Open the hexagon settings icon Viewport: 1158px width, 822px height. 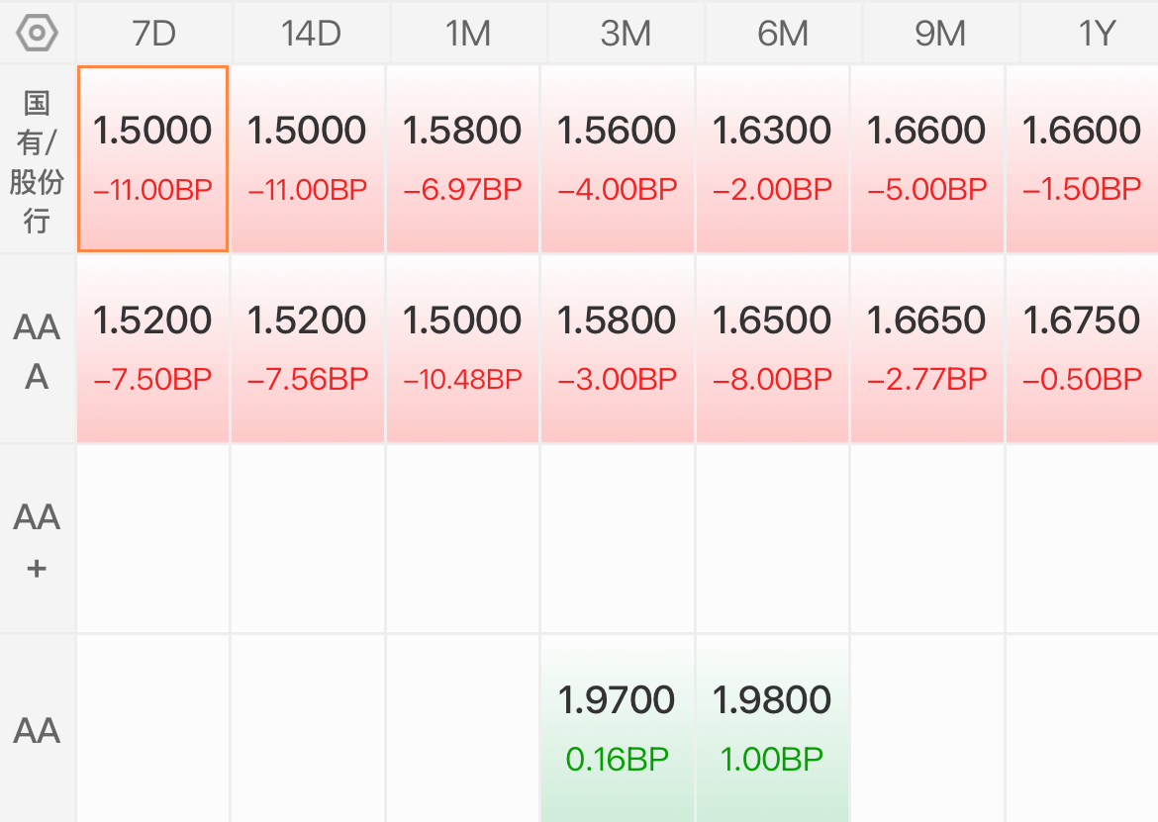(37, 34)
